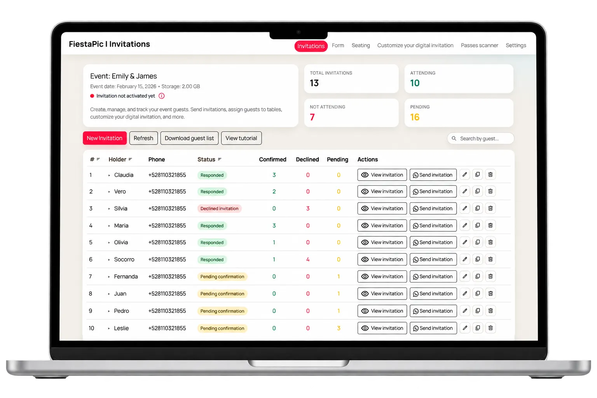
Task: Click duplicate icon in Maria row
Action: 478,225
